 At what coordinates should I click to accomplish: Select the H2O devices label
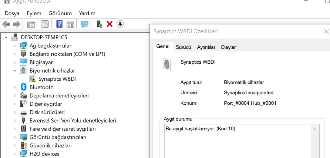click(x=44, y=154)
